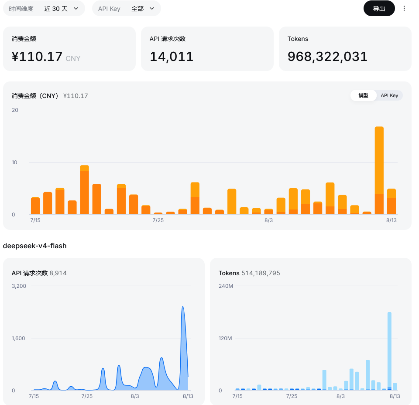Click the 消费金额 summary card
The width and height of the screenshot is (419, 405).
pos(69,49)
